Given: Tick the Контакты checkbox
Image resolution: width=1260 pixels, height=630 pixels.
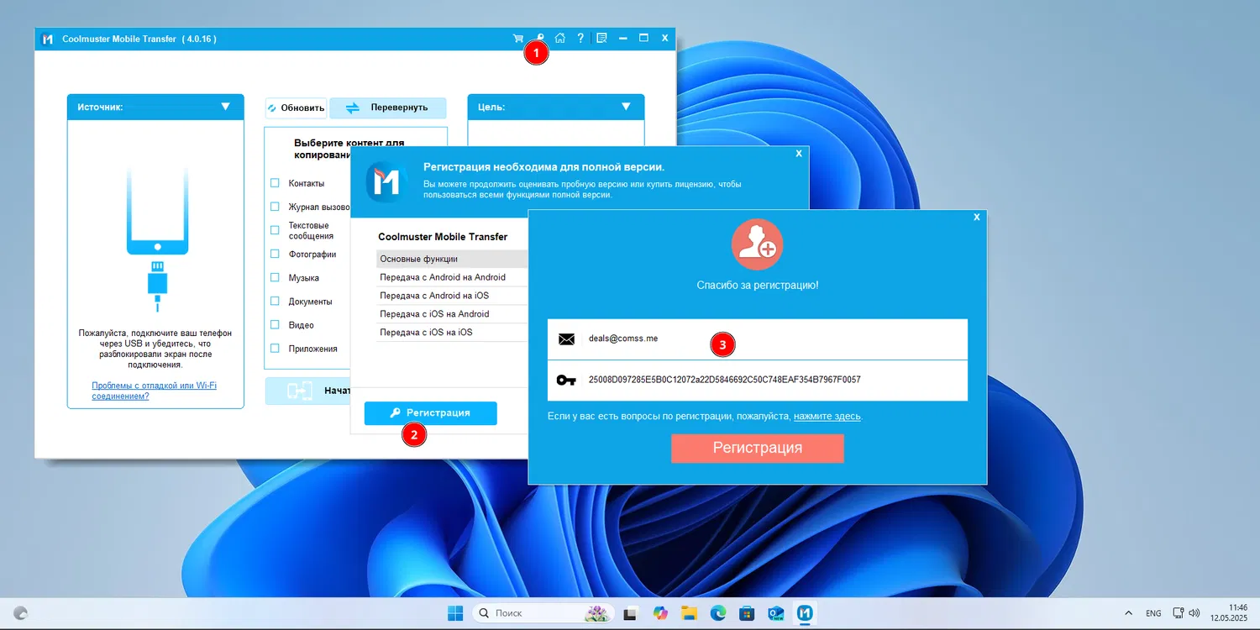Looking at the screenshot, I should point(275,183).
